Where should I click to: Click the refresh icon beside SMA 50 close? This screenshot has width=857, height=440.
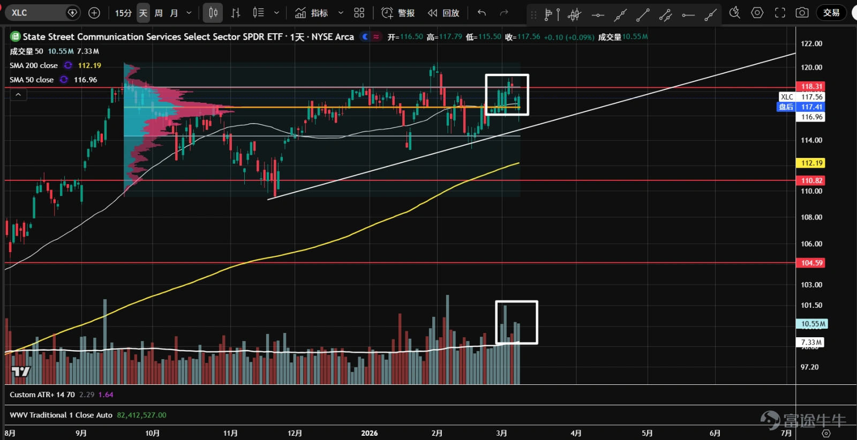click(64, 80)
